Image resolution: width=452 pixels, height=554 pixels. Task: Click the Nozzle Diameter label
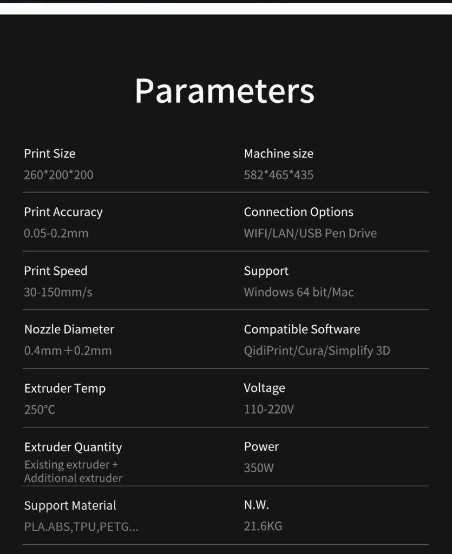tap(69, 329)
